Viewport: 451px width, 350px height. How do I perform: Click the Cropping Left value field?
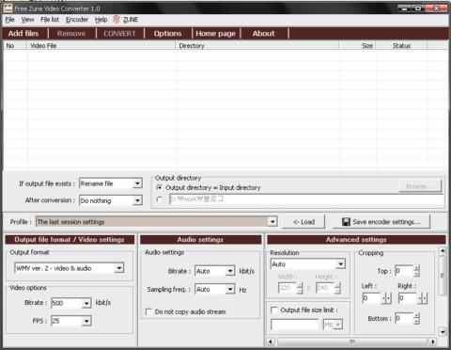coord(371,297)
